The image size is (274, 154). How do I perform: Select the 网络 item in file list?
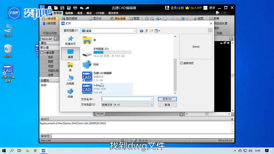[x=90, y=65]
